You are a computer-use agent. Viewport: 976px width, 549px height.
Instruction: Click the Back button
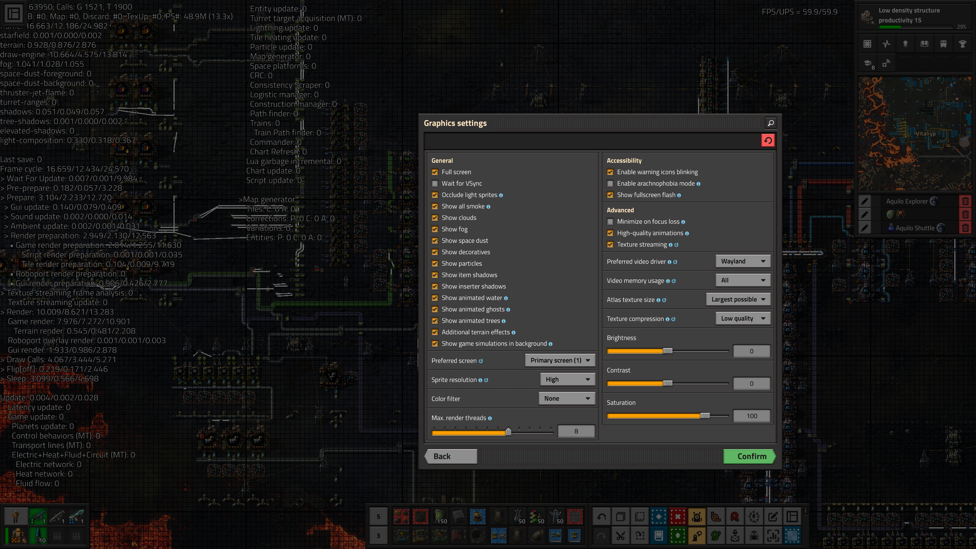(451, 456)
